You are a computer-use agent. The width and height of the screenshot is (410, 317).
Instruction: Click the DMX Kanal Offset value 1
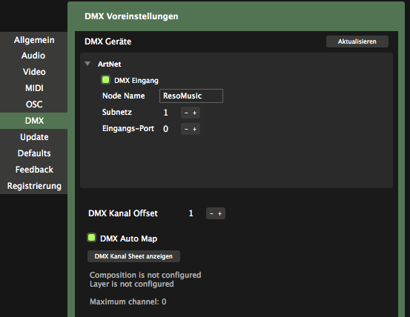(191, 213)
